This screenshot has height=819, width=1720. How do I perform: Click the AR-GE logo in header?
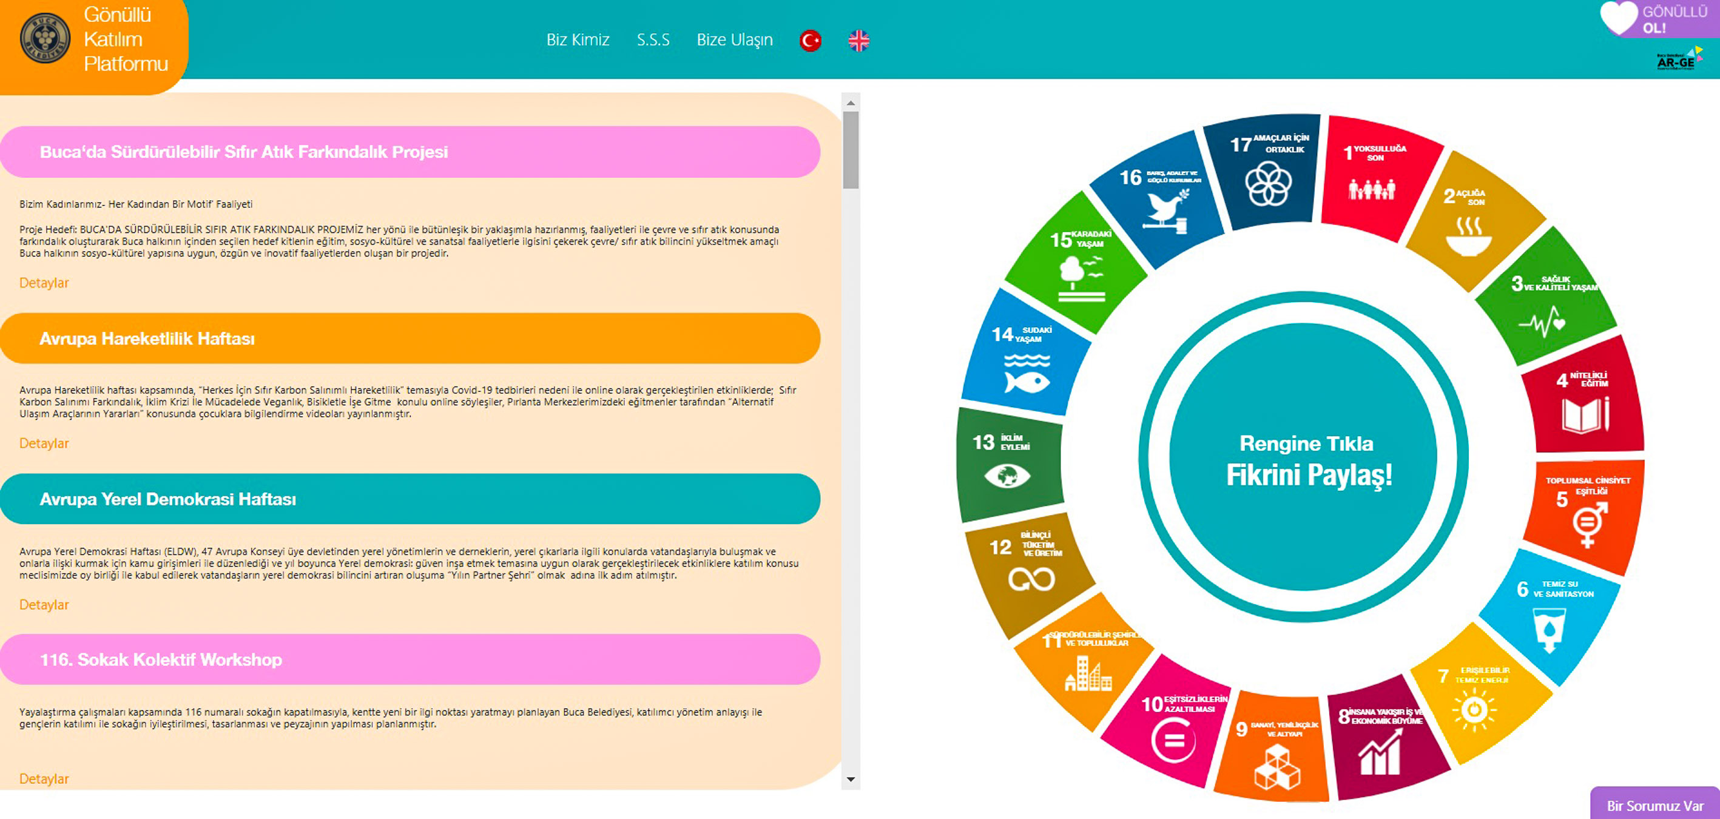tap(1679, 59)
